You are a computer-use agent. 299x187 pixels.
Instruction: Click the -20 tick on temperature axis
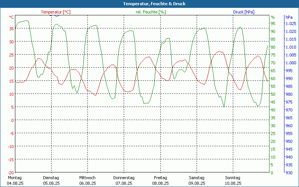10,172
